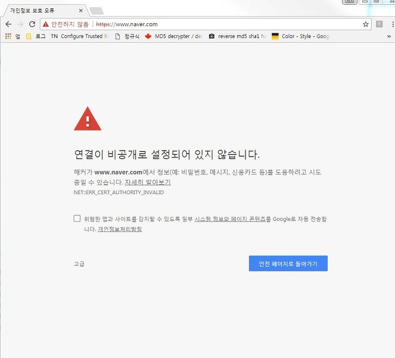Click the 고급 advanced link

click(x=79, y=264)
